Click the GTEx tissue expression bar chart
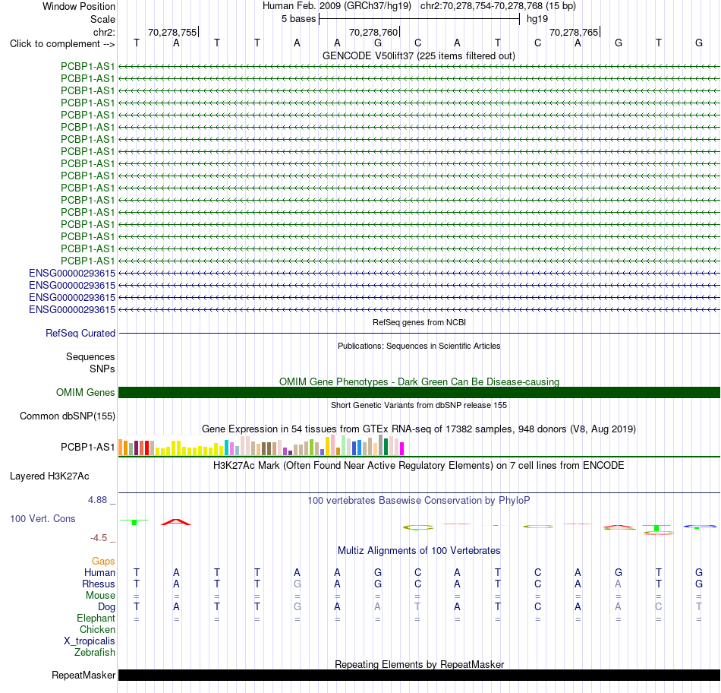 [261, 445]
